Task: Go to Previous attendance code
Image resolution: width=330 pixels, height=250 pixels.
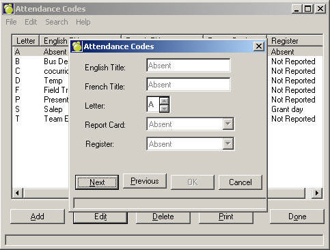Action: click(145, 181)
